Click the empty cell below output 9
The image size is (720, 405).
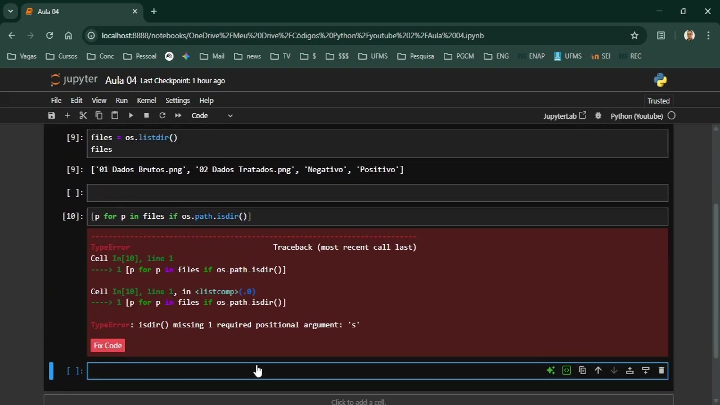click(377, 193)
